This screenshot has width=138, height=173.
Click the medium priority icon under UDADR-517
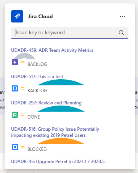pos(22,88)
